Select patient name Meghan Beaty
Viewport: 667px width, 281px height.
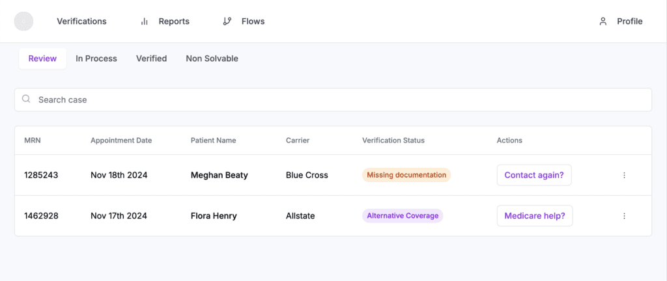coord(219,175)
